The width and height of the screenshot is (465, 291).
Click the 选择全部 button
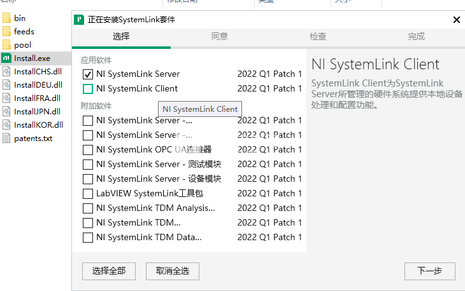(x=109, y=271)
